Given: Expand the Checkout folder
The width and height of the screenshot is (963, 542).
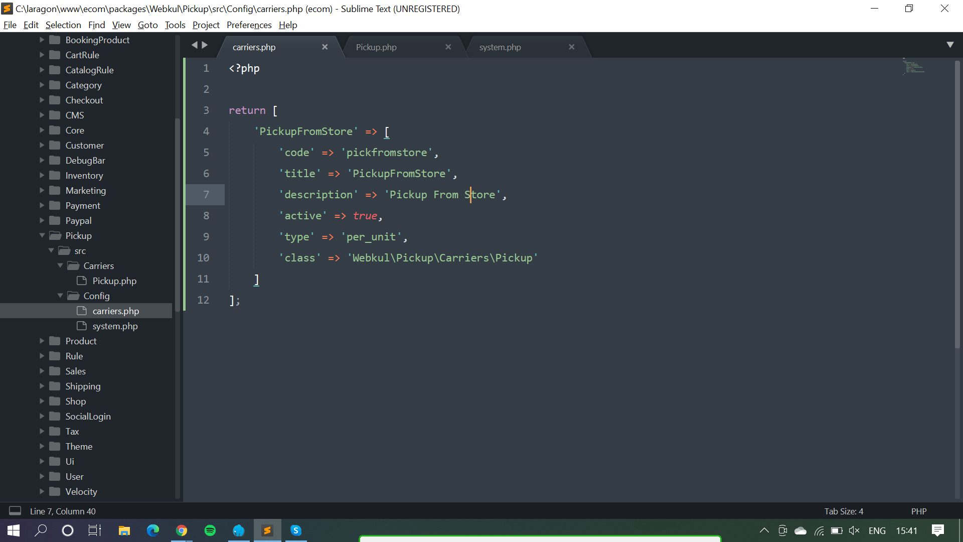Looking at the screenshot, I should point(42,100).
